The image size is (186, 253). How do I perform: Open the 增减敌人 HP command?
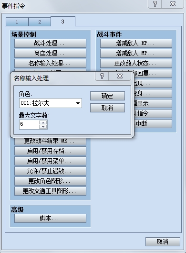[x=136, y=43]
